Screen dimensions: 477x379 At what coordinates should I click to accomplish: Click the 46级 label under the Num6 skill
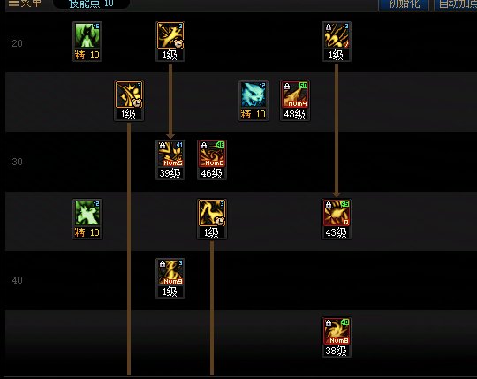coord(212,173)
